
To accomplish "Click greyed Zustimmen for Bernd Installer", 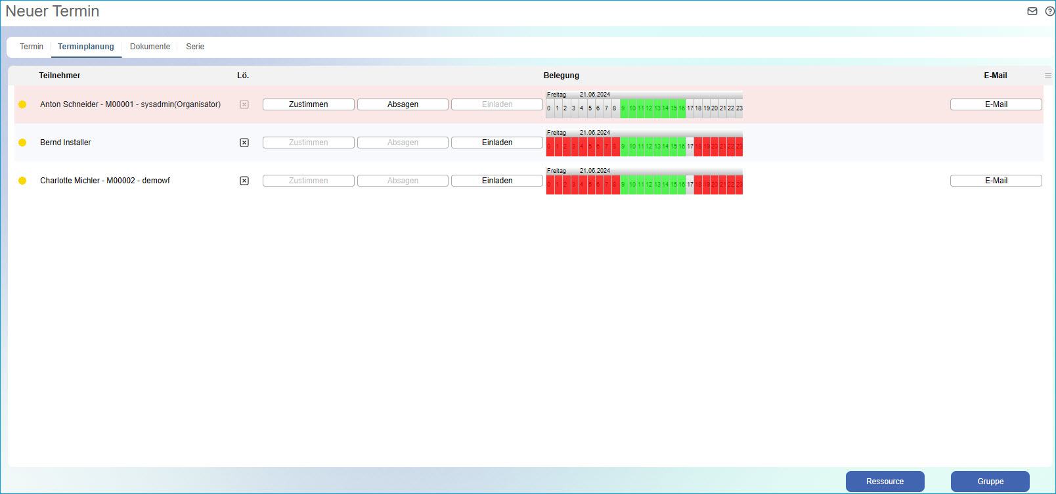I will coord(309,143).
